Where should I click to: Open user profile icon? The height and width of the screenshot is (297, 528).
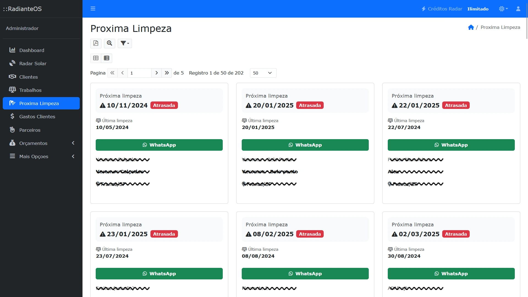518,9
